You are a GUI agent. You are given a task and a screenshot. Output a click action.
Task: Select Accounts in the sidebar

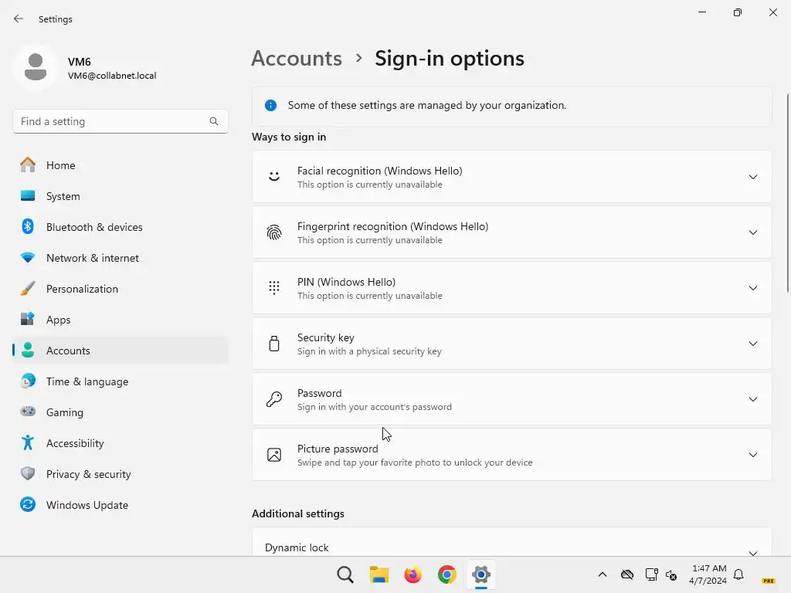click(121, 350)
